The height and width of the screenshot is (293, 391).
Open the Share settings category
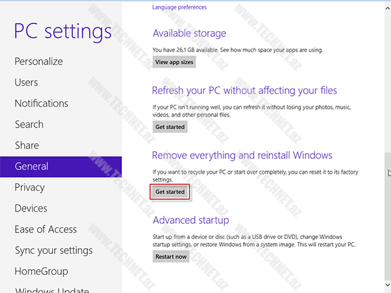pyautogui.click(x=27, y=145)
